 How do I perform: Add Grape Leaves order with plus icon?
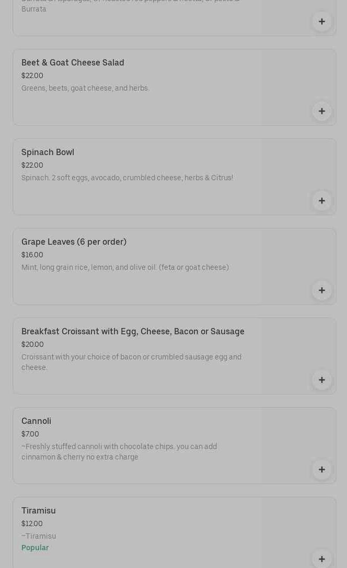[321, 290]
